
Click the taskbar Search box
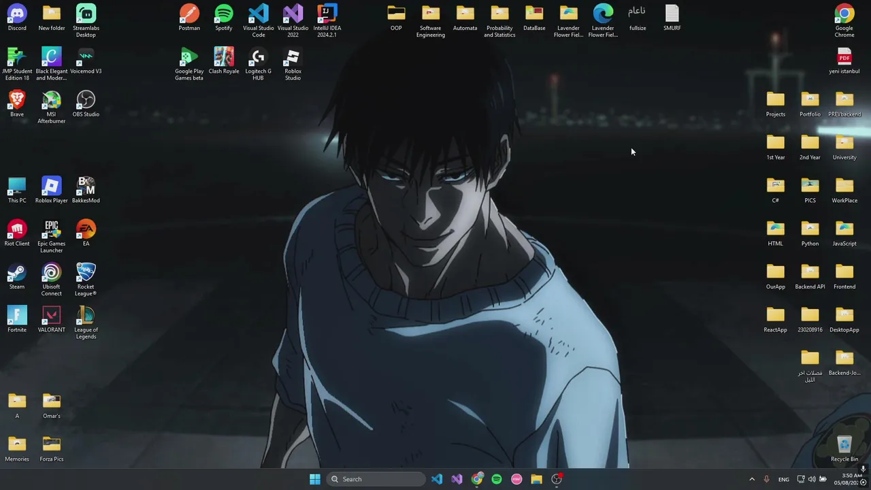376,479
